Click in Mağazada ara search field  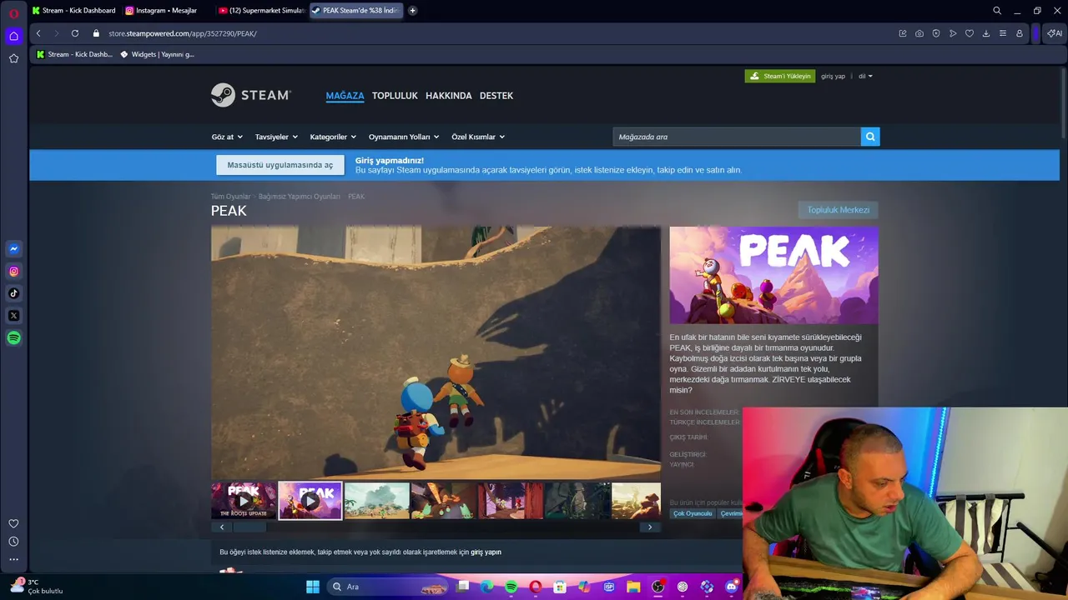click(737, 137)
